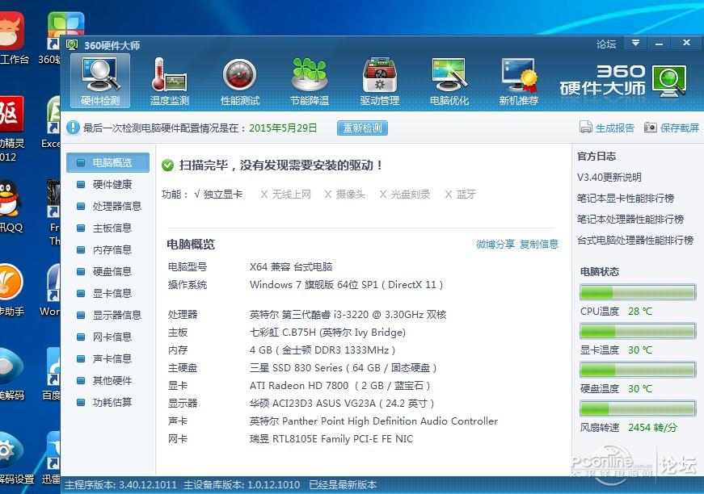The height and width of the screenshot is (494, 704).
Task: Click the network card text 瑞昱 RTL8105E
Action: tap(331, 439)
